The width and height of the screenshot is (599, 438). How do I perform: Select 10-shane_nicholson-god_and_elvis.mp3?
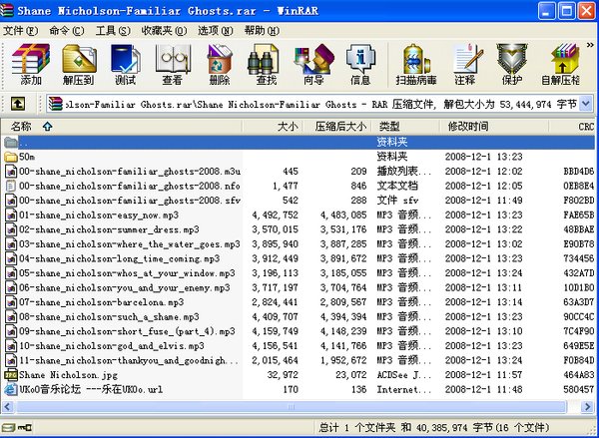112,346
